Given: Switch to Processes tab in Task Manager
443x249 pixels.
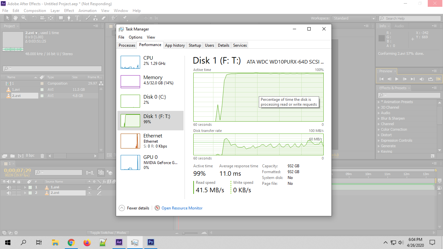Looking at the screenshot, I should (127, 45).
